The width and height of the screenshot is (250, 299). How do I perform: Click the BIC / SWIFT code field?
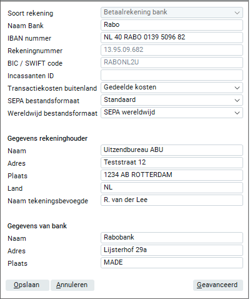point(172,63)
